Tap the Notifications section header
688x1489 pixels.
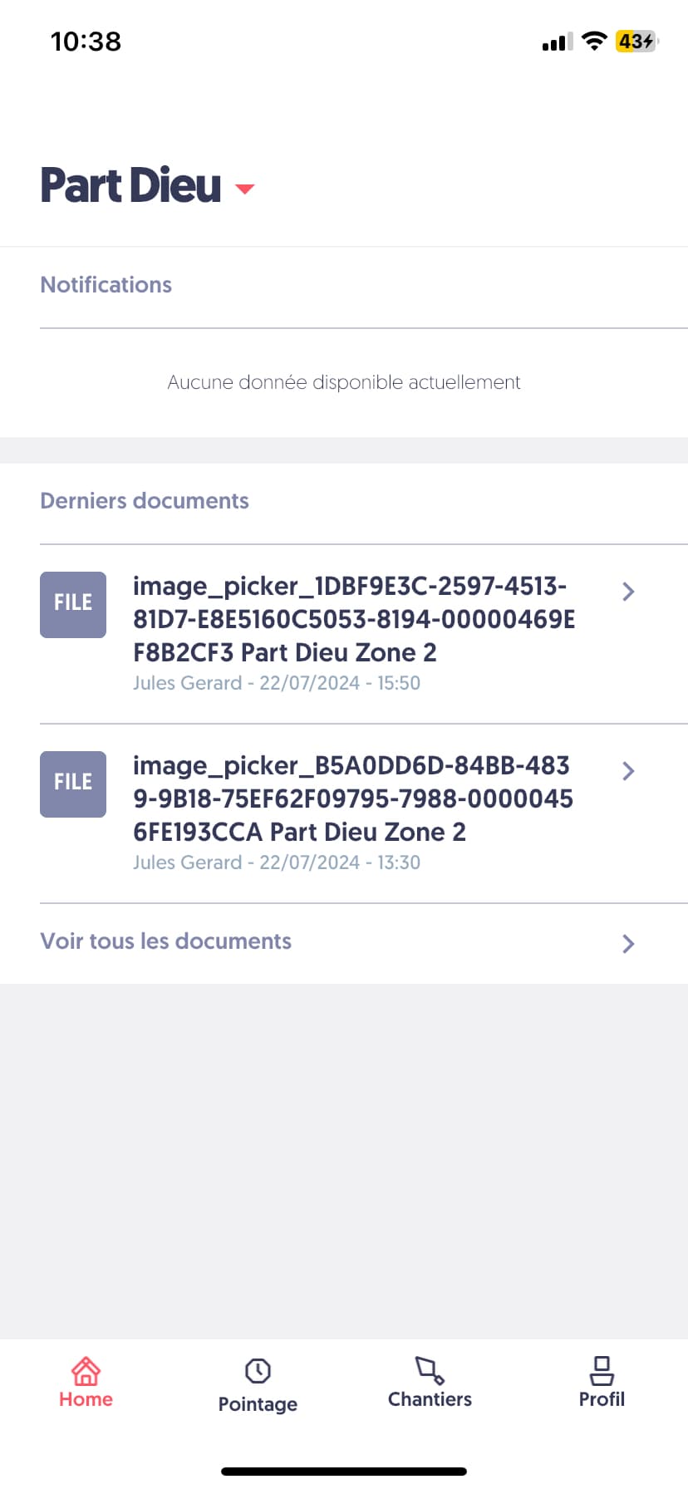pos(106,284)
